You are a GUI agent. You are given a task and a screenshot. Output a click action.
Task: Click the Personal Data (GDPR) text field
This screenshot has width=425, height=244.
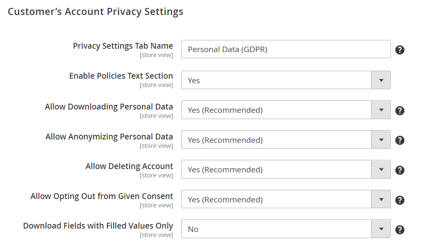pos(286,50)
